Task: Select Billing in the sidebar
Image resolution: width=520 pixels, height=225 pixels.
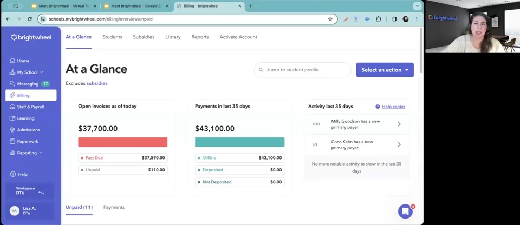Action: coord(31,95)
